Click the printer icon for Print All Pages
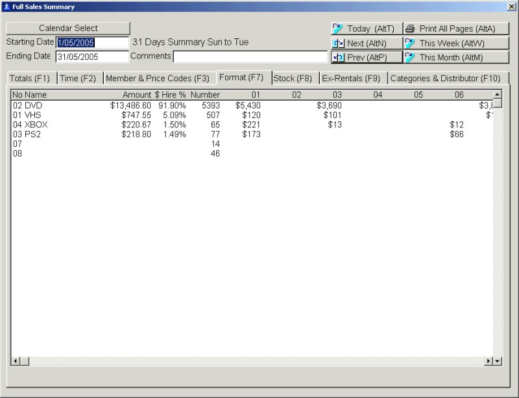 pos(409,29)
